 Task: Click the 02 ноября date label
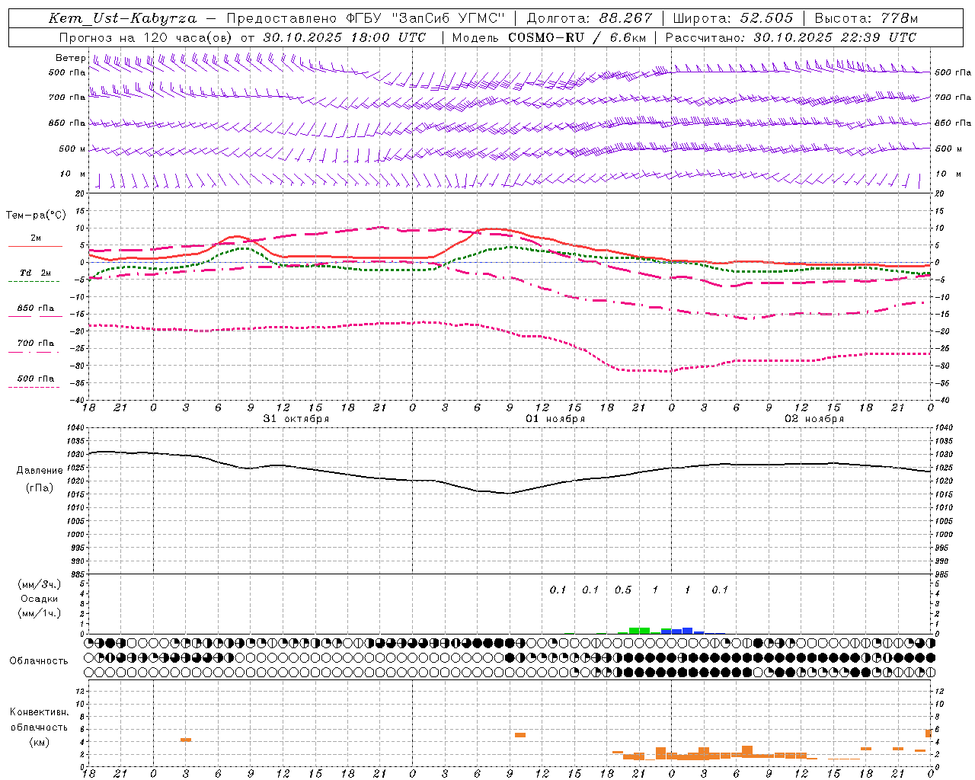tap(814, 419)
